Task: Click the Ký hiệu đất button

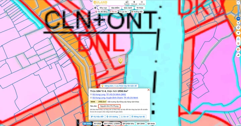Action: click(97, 117)
